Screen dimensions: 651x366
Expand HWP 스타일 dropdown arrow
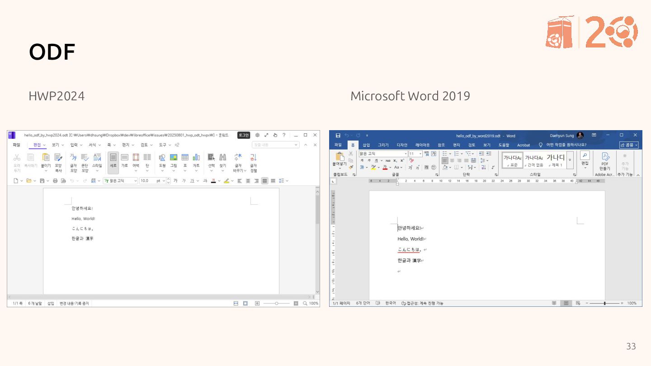click(97, 171)
